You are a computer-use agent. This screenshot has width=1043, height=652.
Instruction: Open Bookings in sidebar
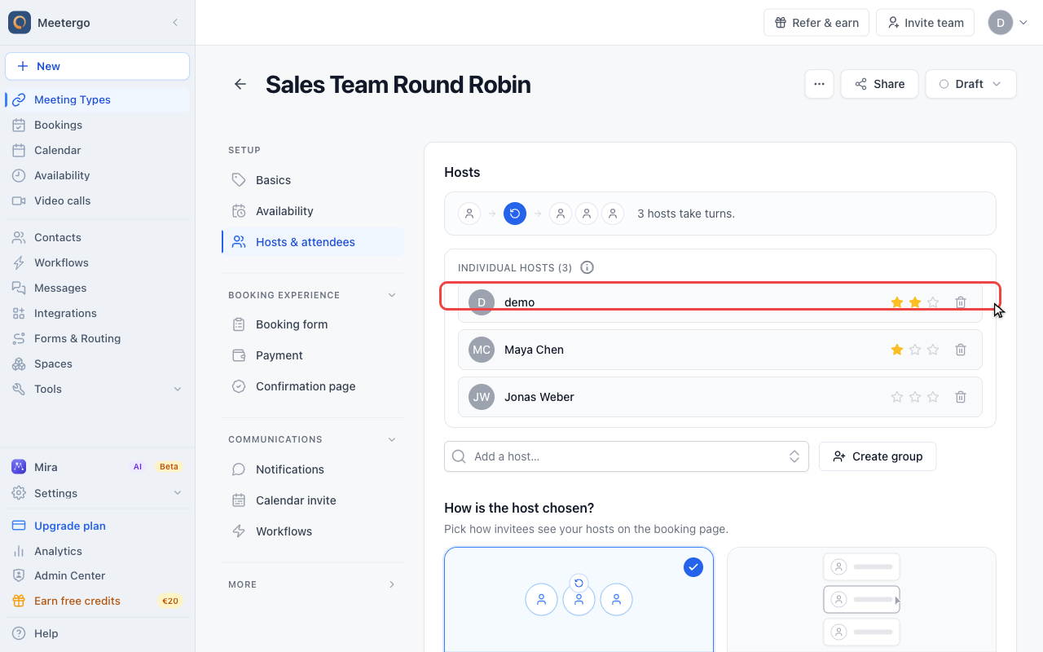[97, 125]
